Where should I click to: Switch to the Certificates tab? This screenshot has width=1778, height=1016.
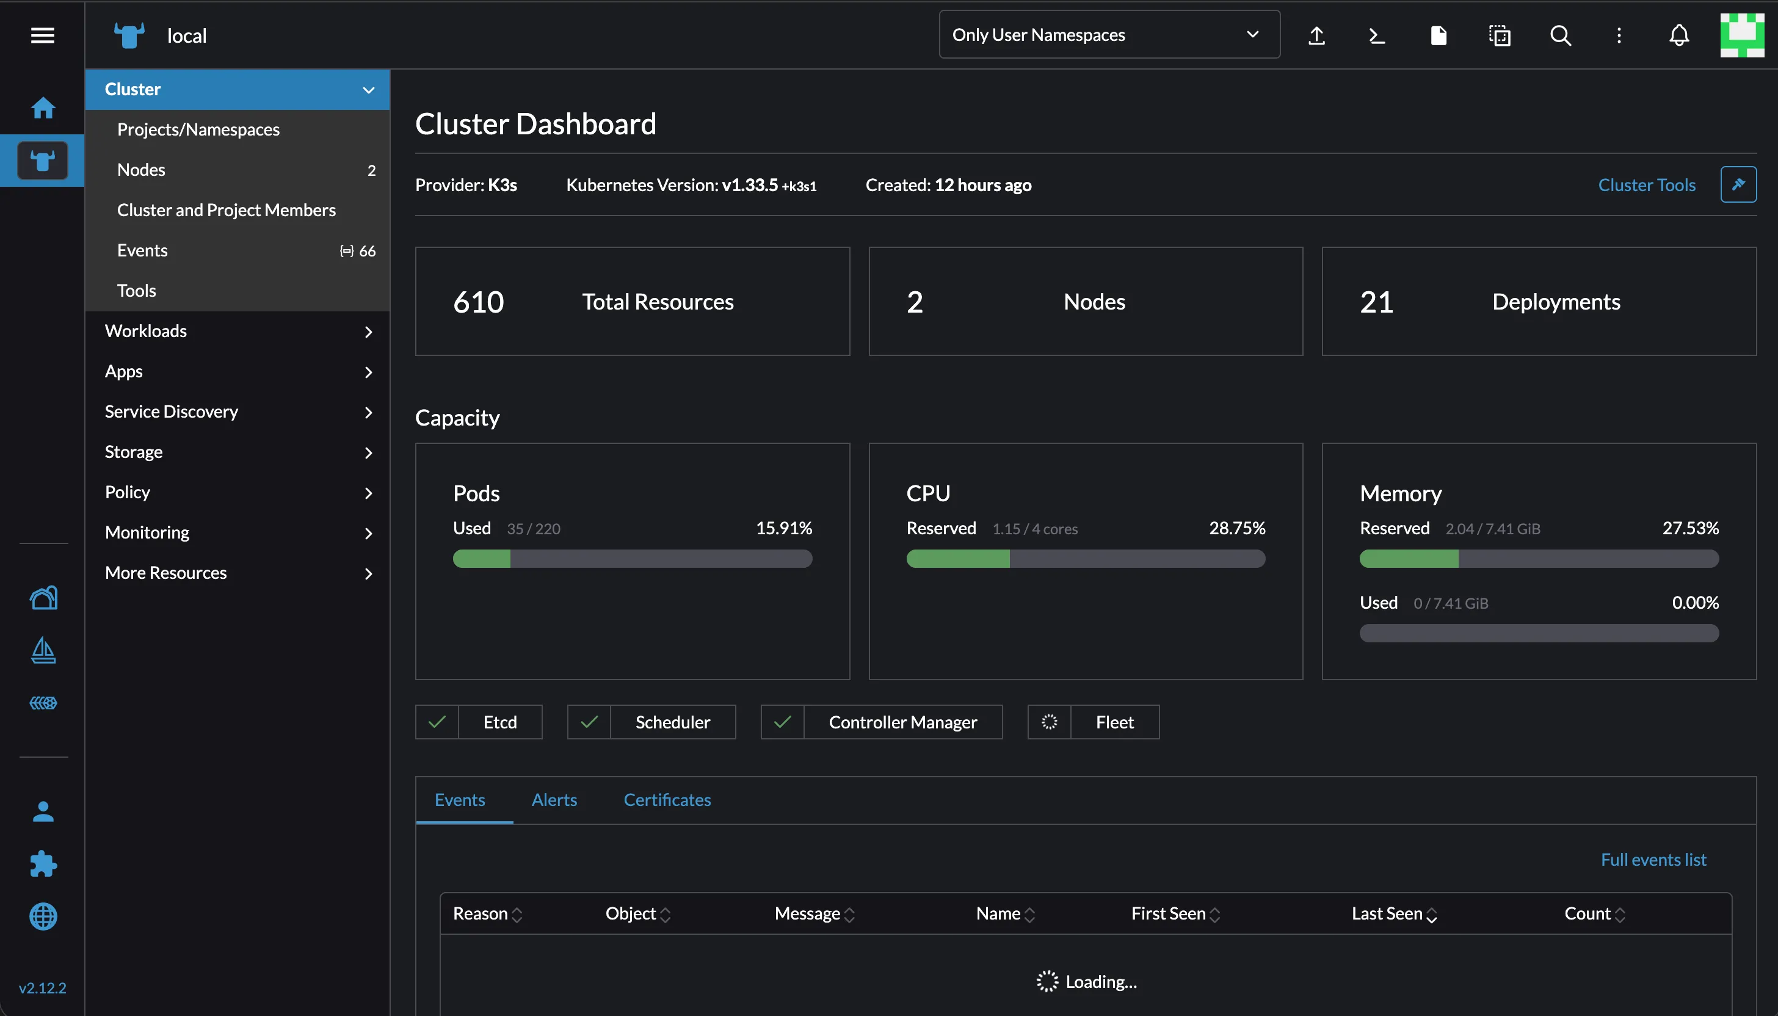point(667,800)
